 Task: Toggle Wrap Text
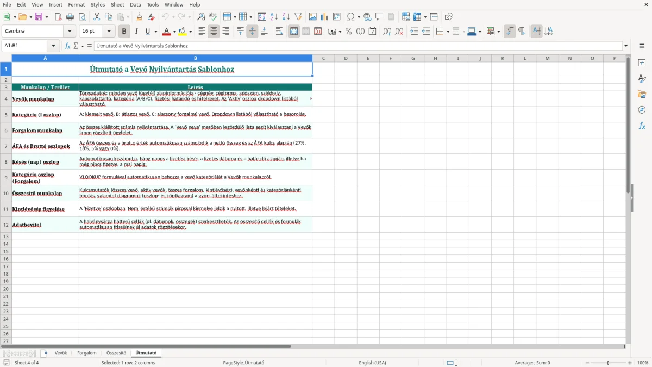(279, 32)
